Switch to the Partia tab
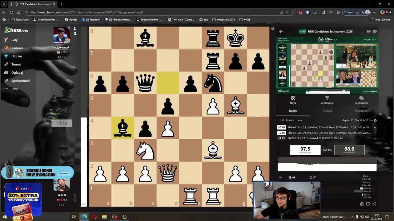Image resolution: width=394 pixels, height=221 pixels. click(x=293, y=100)
